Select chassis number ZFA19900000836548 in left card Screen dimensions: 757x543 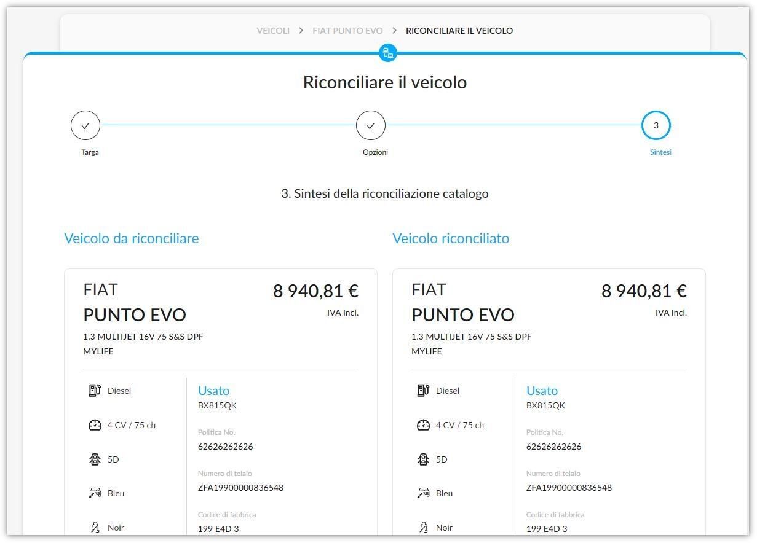pyautogui.click(x=240, y=488)
